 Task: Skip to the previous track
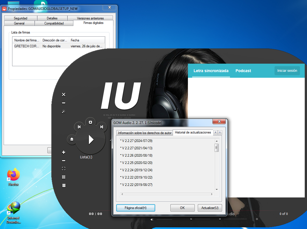pos(79,127)
